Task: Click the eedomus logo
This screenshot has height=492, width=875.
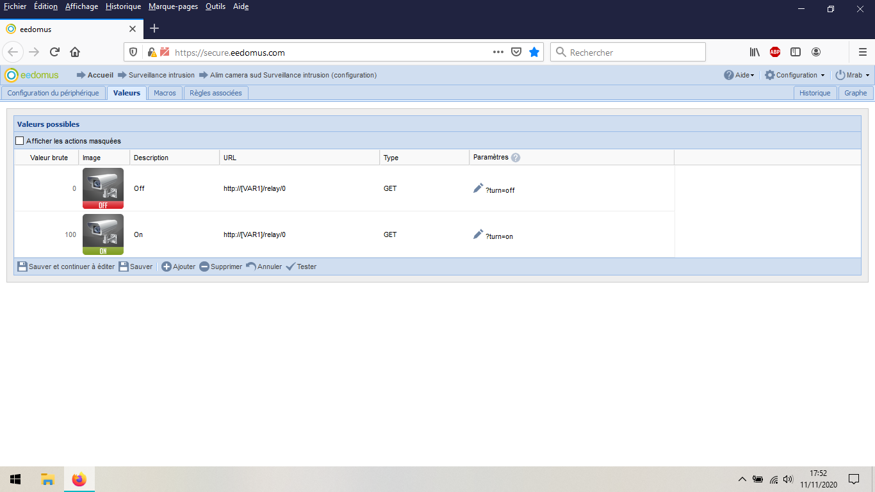Action: [x=32, y=75]
